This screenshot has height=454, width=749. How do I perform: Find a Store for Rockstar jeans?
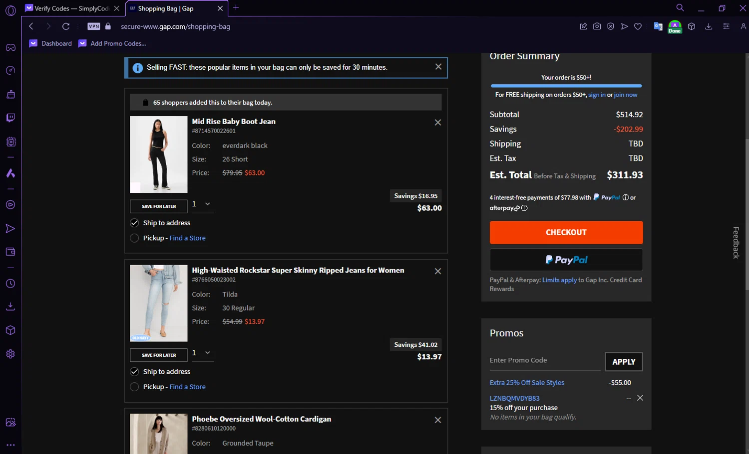coord(187,387)
